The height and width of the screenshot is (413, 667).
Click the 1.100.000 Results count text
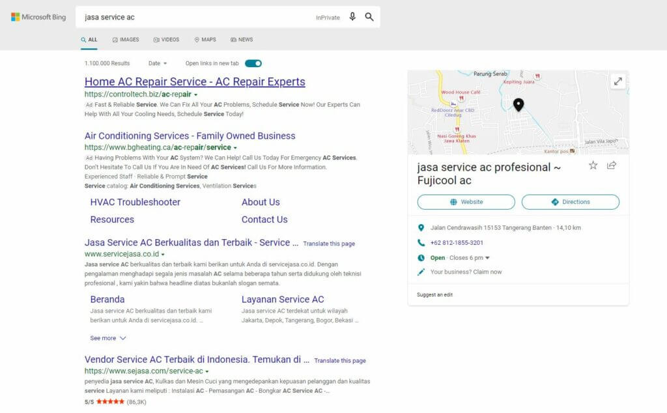[107, 63]
